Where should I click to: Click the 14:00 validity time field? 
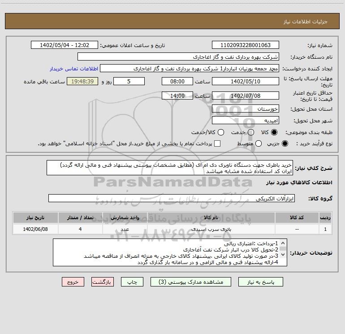coord(177,95)
